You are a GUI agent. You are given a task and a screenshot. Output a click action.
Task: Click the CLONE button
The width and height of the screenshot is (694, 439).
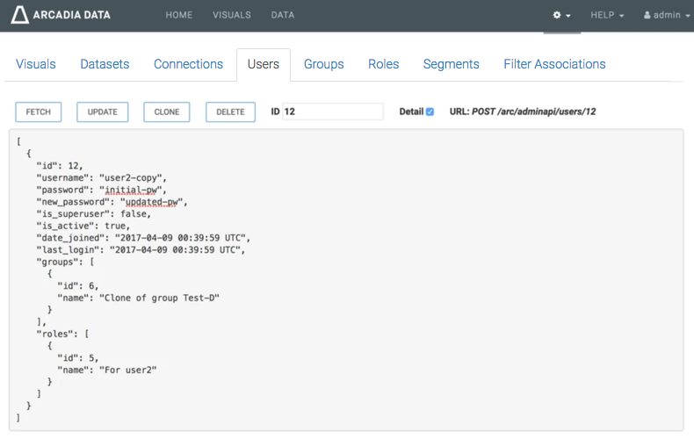(x=167, y=112)
